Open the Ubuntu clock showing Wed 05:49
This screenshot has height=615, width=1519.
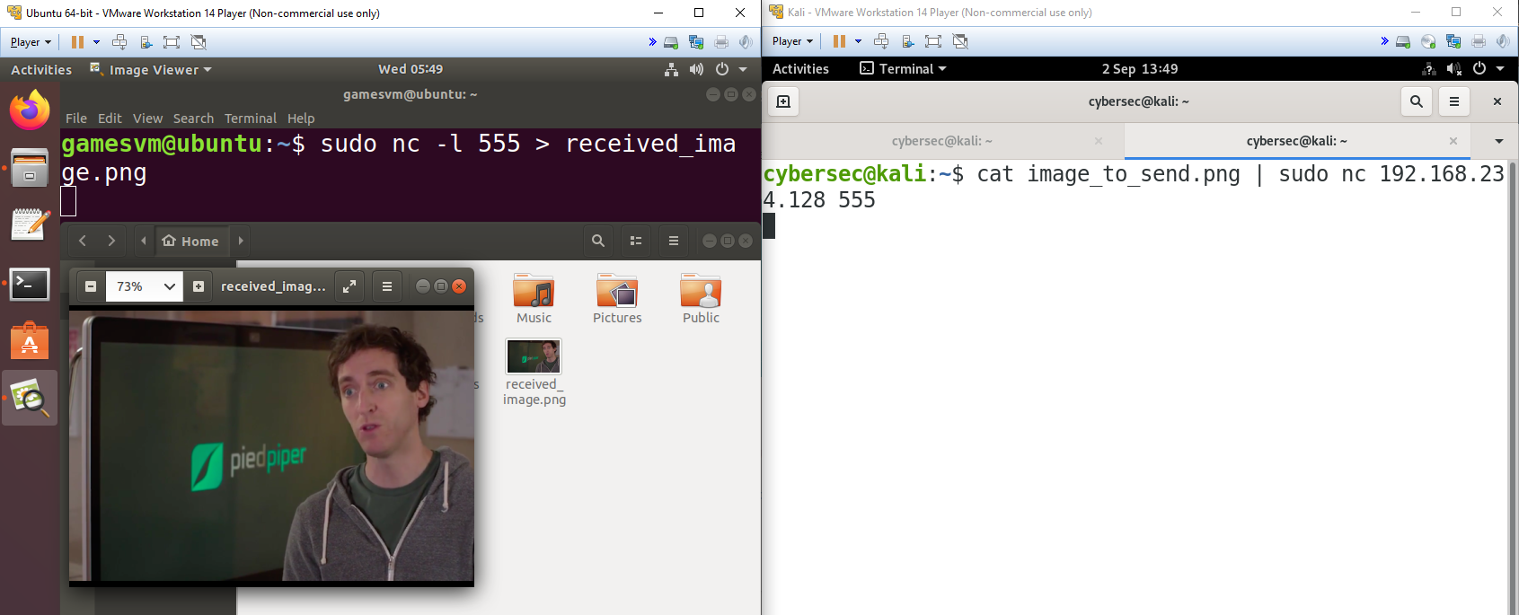pos(411,69)
